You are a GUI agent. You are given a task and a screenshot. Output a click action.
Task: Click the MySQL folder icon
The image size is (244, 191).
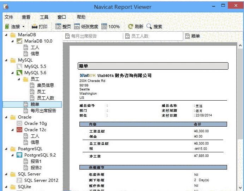click(13, 60)
